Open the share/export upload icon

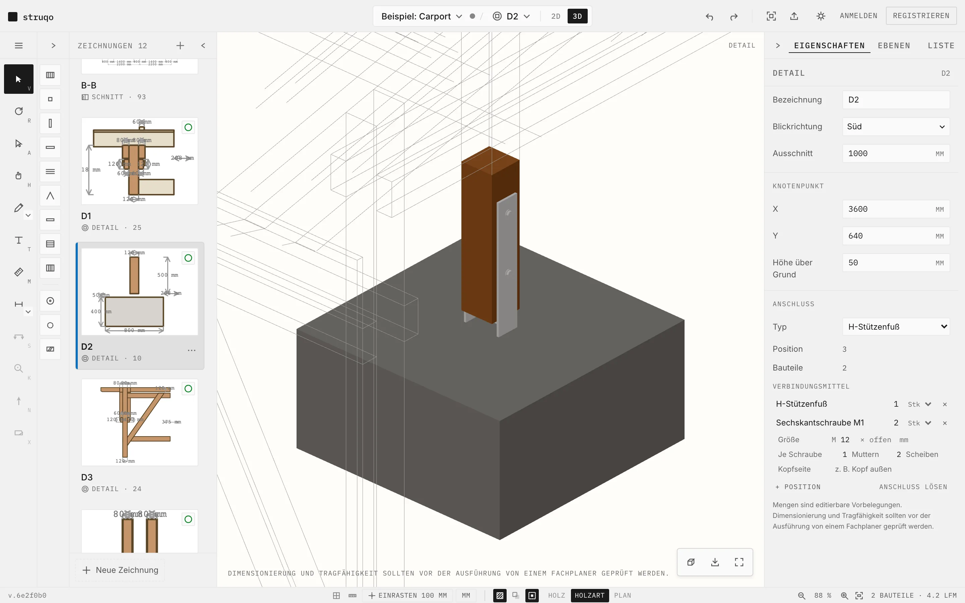click(x=794, y=16)
